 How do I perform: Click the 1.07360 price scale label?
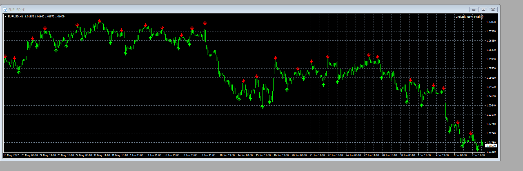coord(491,31)
